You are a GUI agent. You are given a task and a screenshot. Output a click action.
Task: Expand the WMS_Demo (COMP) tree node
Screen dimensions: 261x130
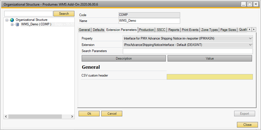point(12,24)
